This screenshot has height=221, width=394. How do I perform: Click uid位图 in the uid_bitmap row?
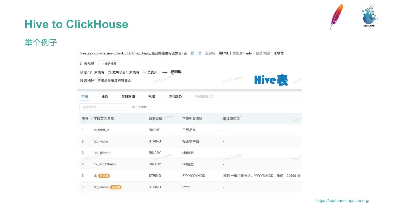(188, 153)
